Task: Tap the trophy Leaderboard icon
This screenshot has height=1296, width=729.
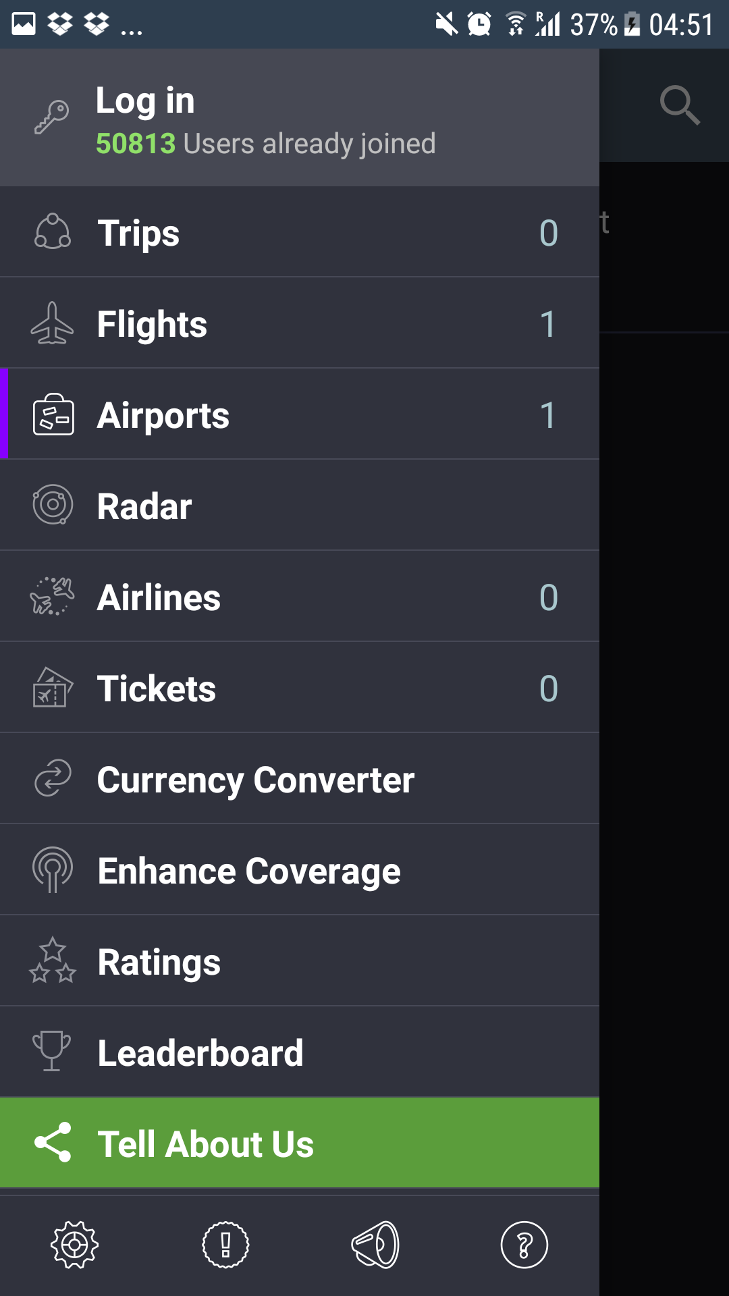Action: (52, 1051)
